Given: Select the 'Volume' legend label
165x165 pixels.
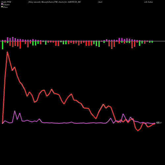Looking at the screenshot, I should tap(6, 5).
